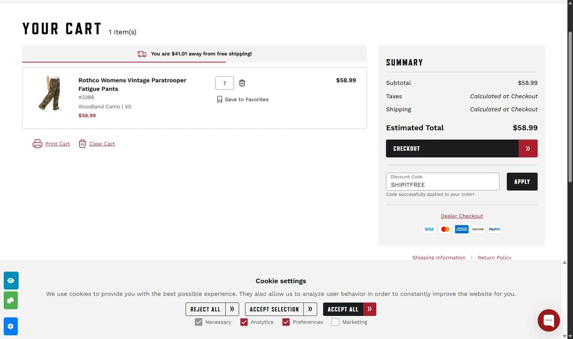Uncheck the Analytics cookies checkbox
This screenshot has height=339, width=573.
pyautogui.click(x=244, y=322)
